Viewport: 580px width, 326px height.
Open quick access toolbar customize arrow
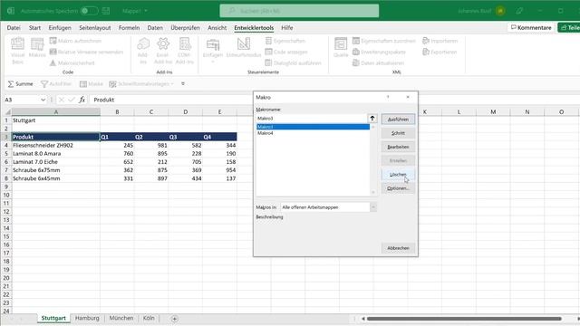click(183, 84)
